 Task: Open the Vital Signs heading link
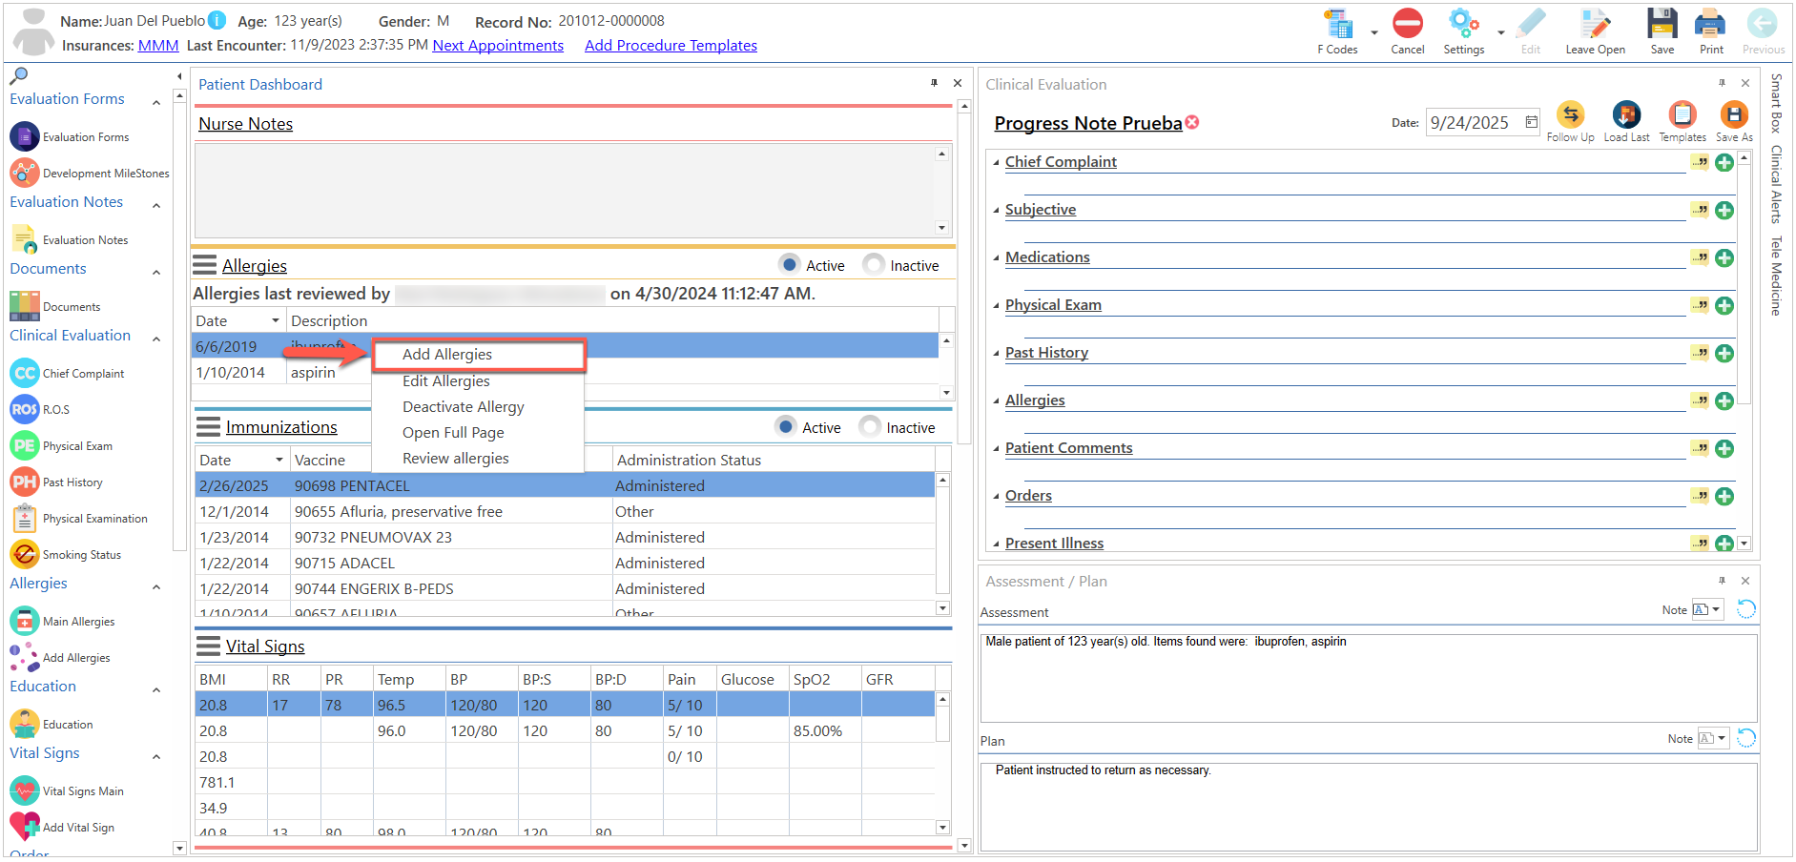265,646
